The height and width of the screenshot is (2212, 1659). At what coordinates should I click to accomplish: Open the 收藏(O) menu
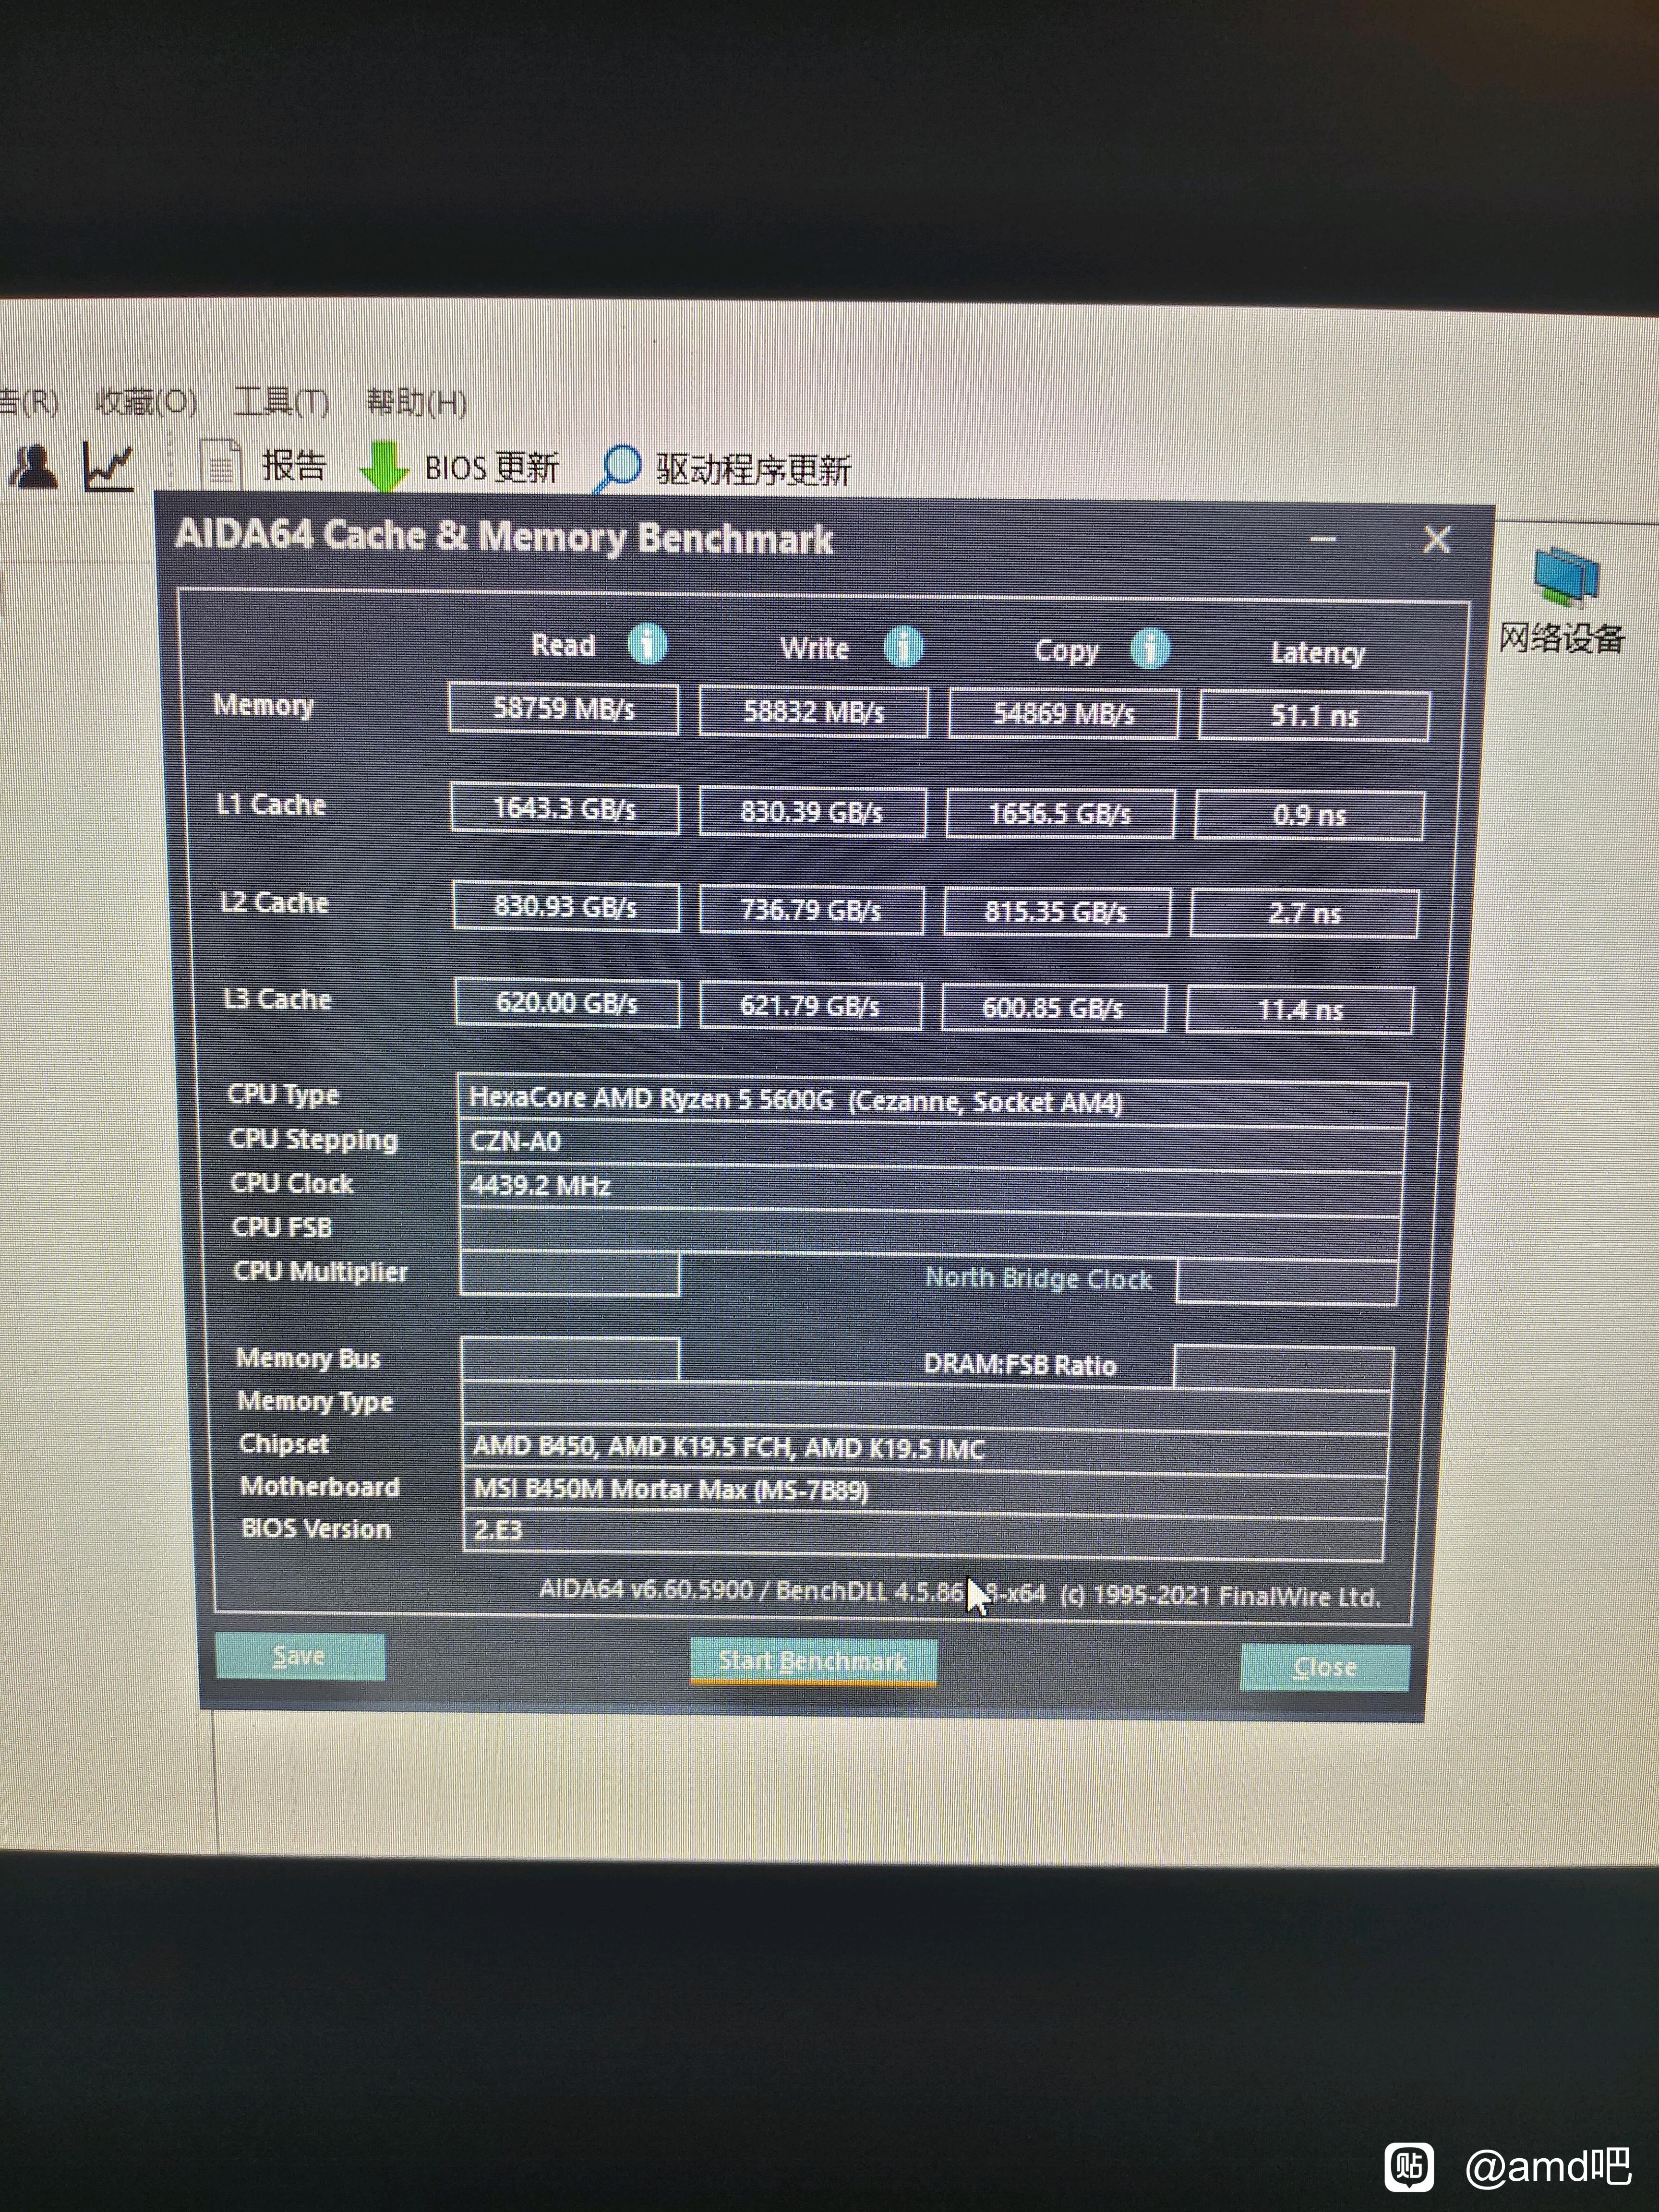point(146,402)
